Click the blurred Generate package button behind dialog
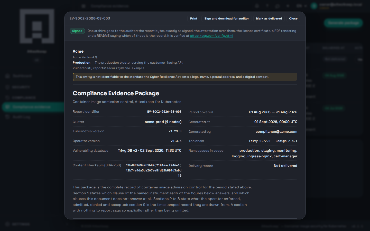The height and width of the screenshot is (231, 370). point(343,23)
